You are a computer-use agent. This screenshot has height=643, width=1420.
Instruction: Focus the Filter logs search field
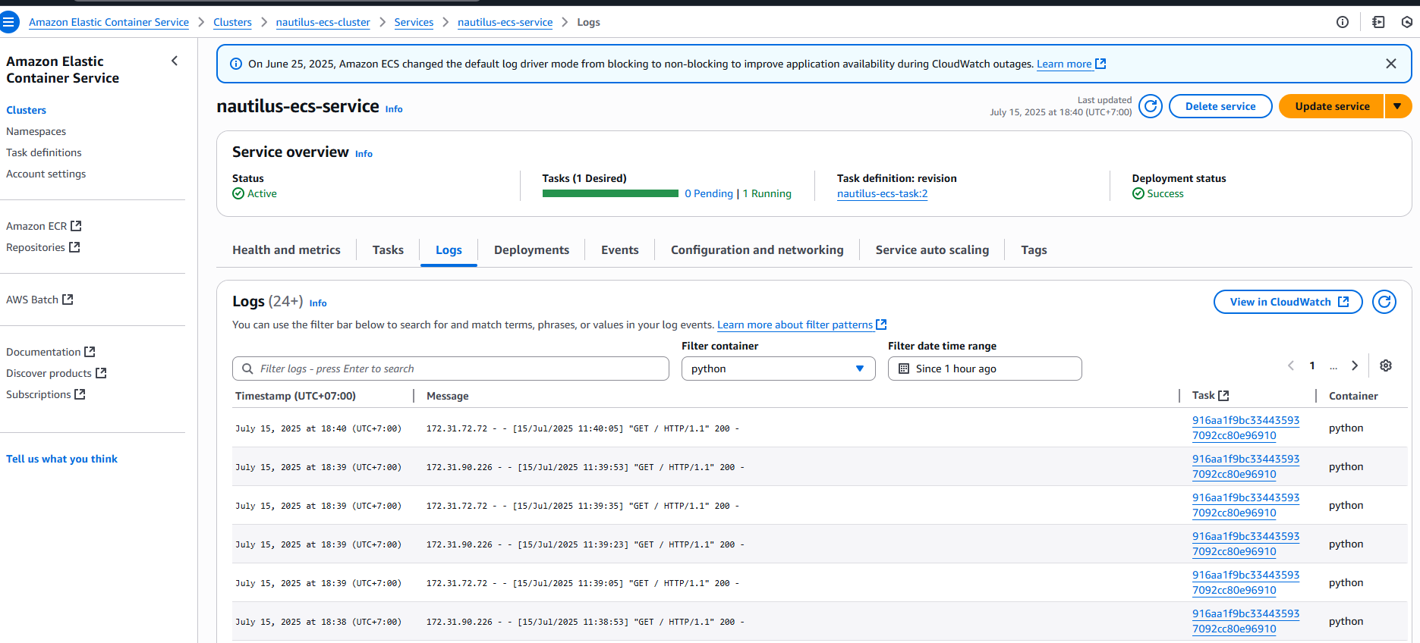point(451,369)
